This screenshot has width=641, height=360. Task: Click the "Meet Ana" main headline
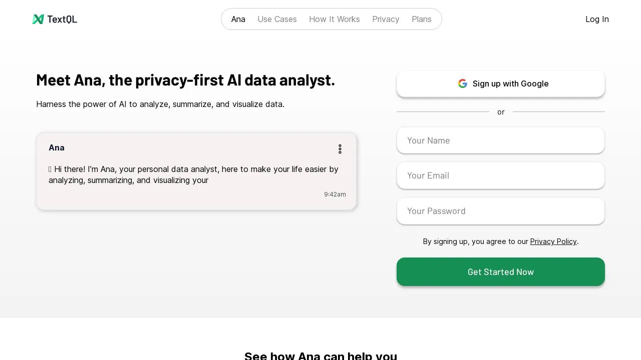pyautogui.click(x=185, y=80)
